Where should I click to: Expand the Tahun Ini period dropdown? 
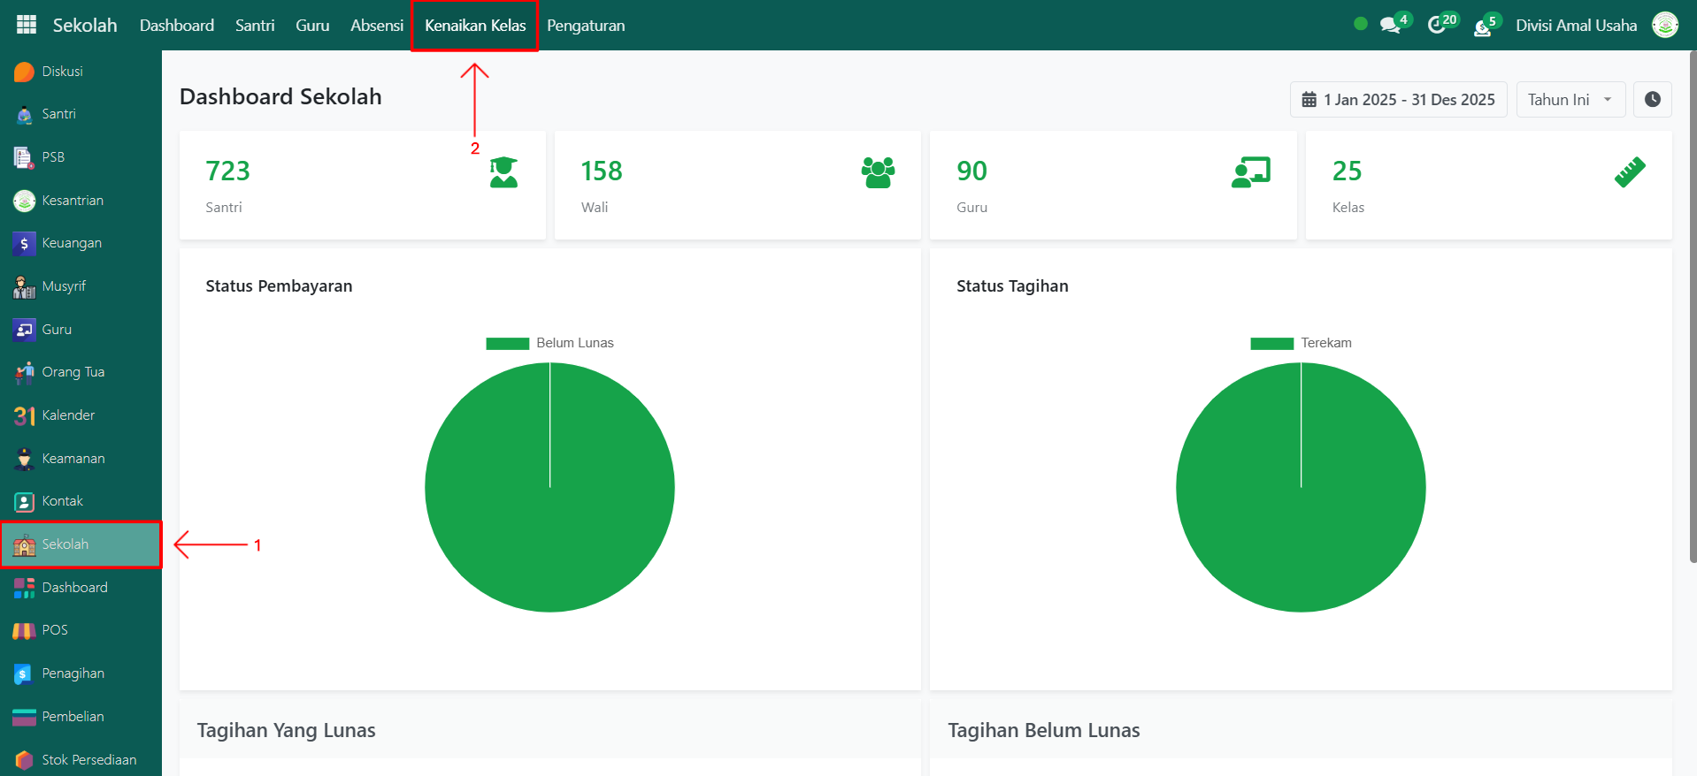[1570, 100]
